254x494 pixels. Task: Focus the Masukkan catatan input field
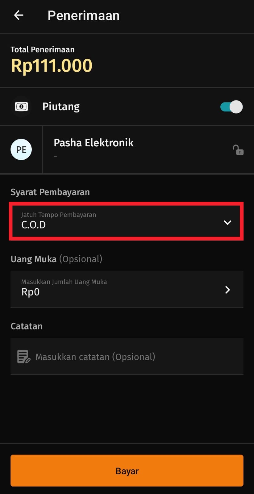pos(136,357)
